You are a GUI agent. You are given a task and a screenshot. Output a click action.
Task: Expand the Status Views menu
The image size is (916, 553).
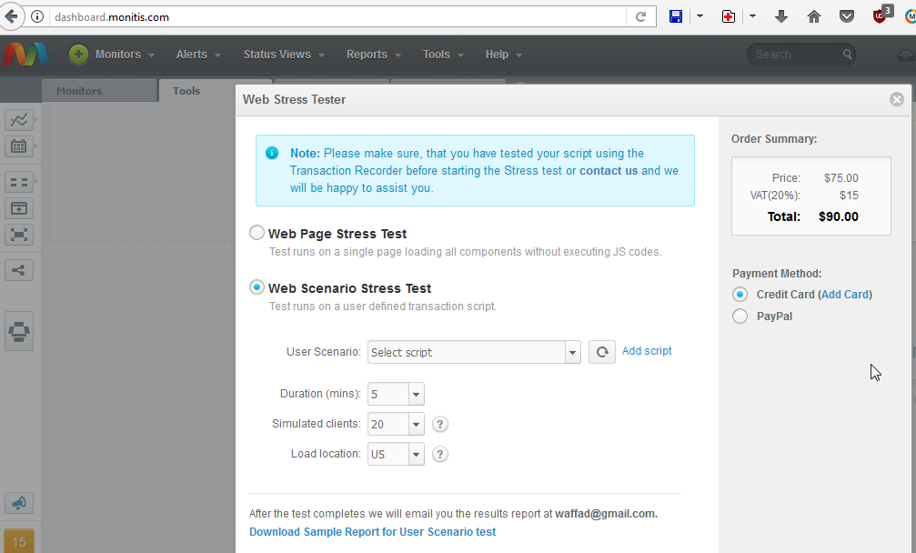pyautogui.click(x=284, y=55)
